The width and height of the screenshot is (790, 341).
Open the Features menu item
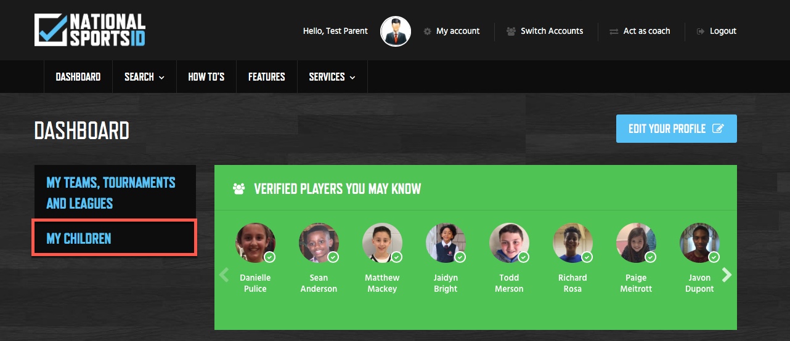point(267,77)
